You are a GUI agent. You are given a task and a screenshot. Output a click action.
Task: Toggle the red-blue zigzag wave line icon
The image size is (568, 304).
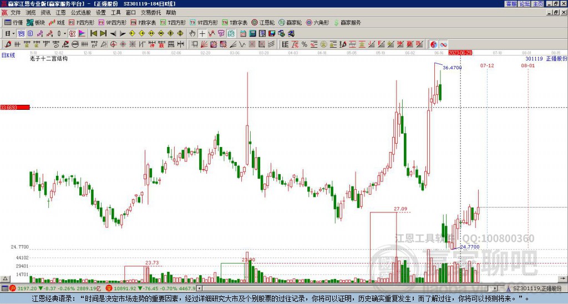coord(211,34)
